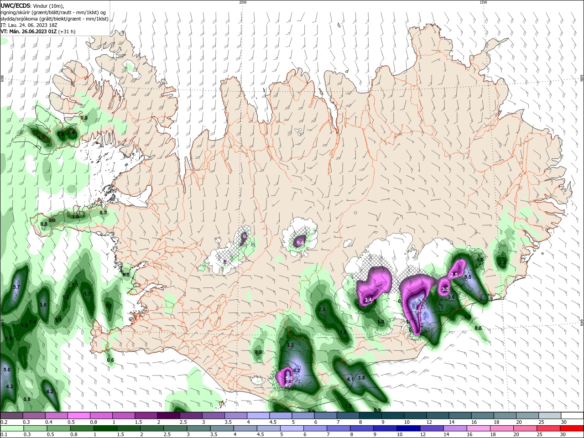Click the 'IT: Lau. 24. 06. 2023 18Z' line

click(29, 25)
